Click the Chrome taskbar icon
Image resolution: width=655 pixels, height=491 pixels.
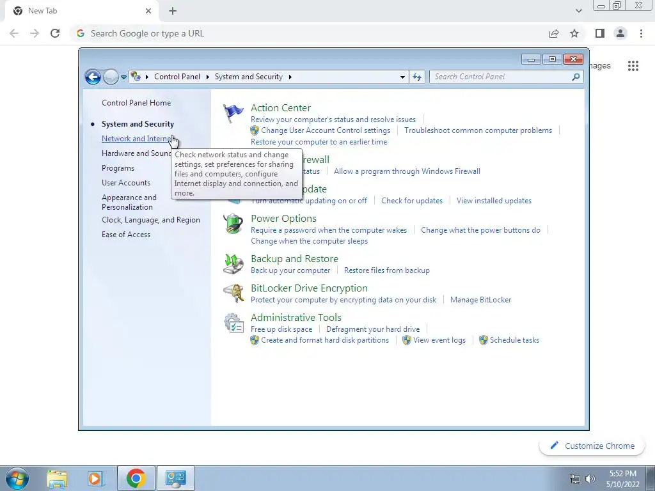pyautogui.click(x=136, y=478)
